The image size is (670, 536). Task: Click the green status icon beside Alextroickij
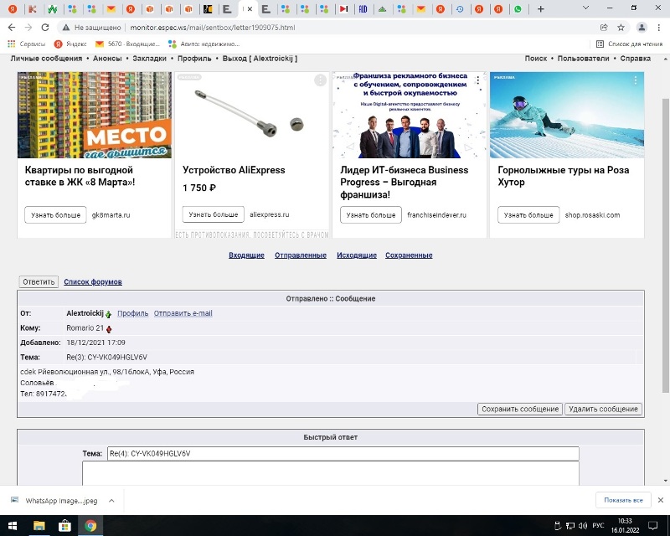[x=108, y=314]
